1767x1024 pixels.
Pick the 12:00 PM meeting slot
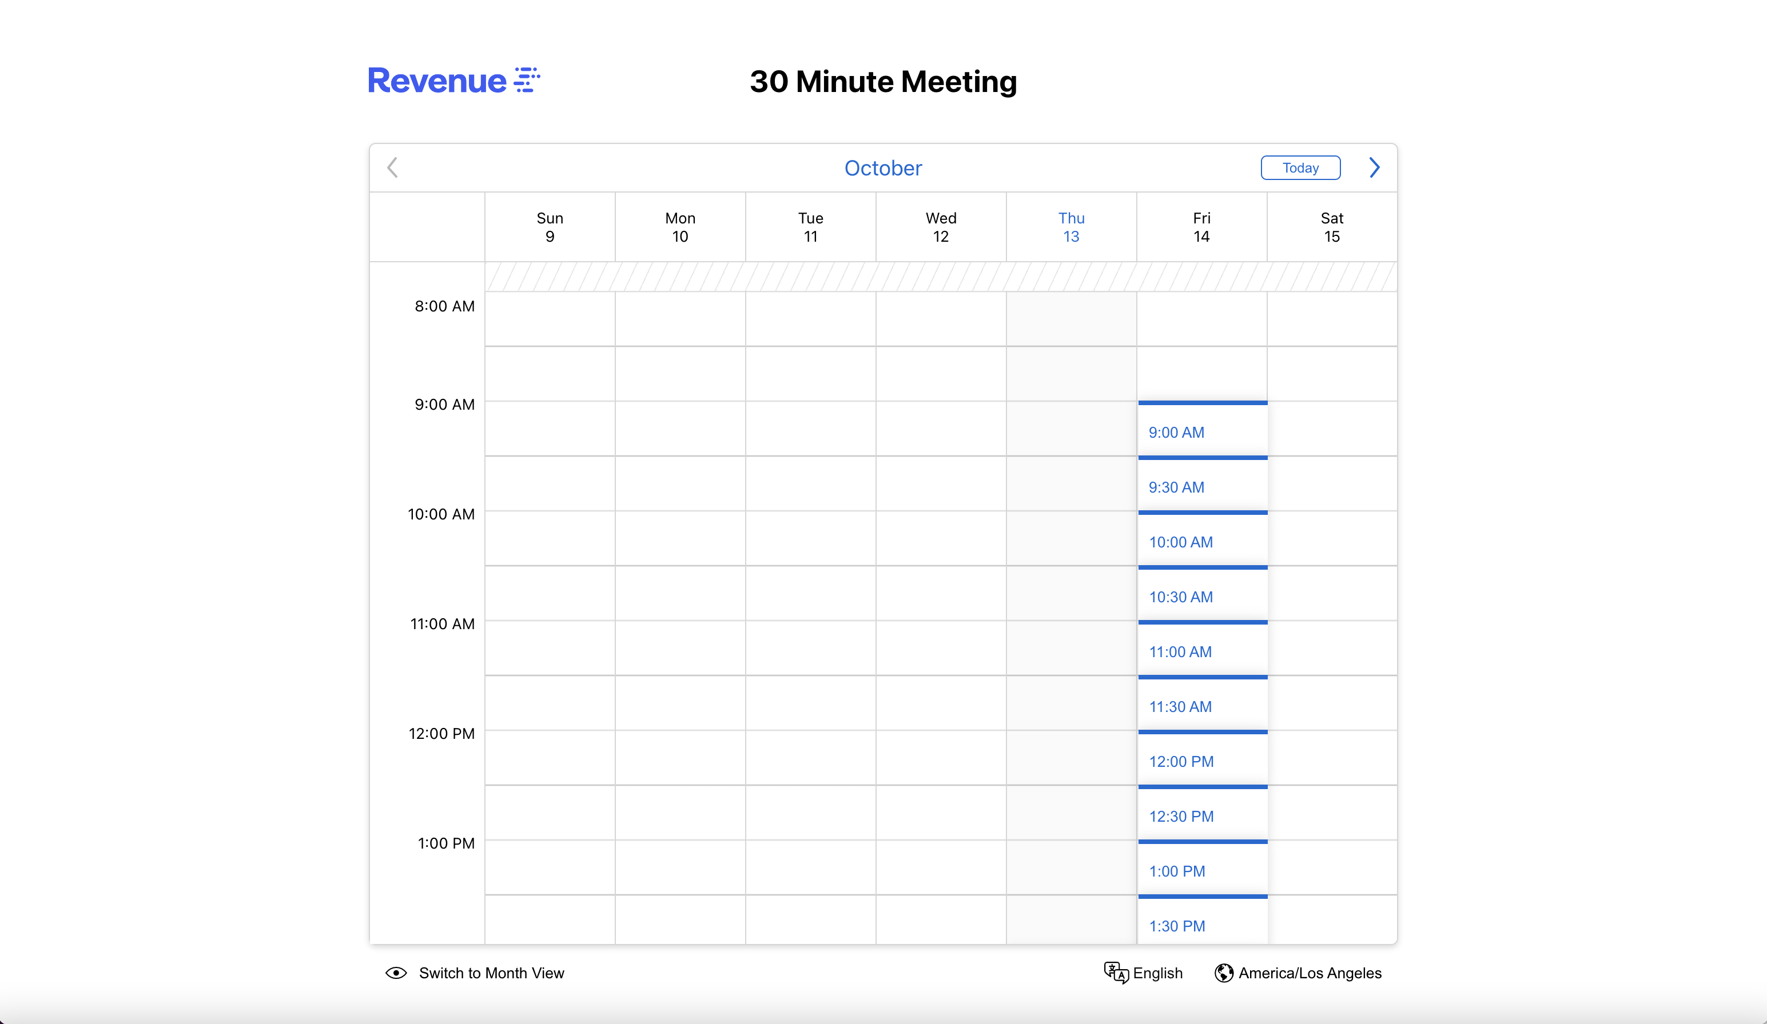click(x=1202, y=761)
